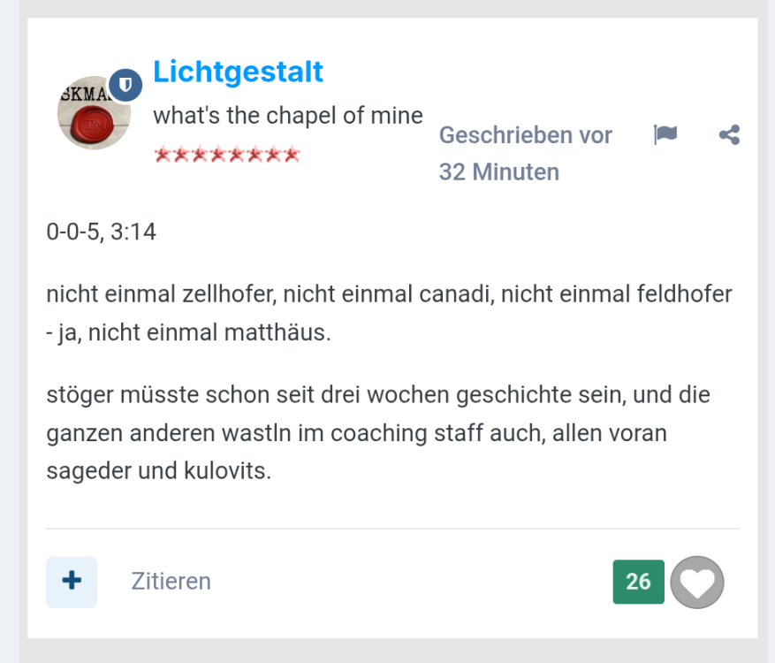This screenshot has height=663, width=775.
Task: Open the reaction picker with the plus icon
Action: point(71,582)
